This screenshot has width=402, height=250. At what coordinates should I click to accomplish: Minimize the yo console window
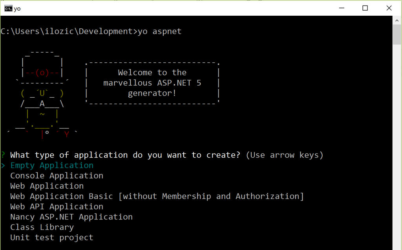[x=342, y=8]
